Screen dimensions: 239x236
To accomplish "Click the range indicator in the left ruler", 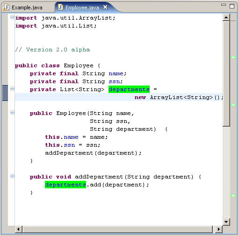I will pos(5,93).
